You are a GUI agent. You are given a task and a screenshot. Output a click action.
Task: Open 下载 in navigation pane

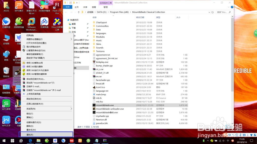tap(74, 28)
